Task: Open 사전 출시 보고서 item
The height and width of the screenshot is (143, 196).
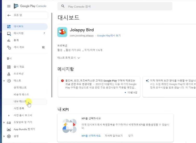Action: coord(23,115)
